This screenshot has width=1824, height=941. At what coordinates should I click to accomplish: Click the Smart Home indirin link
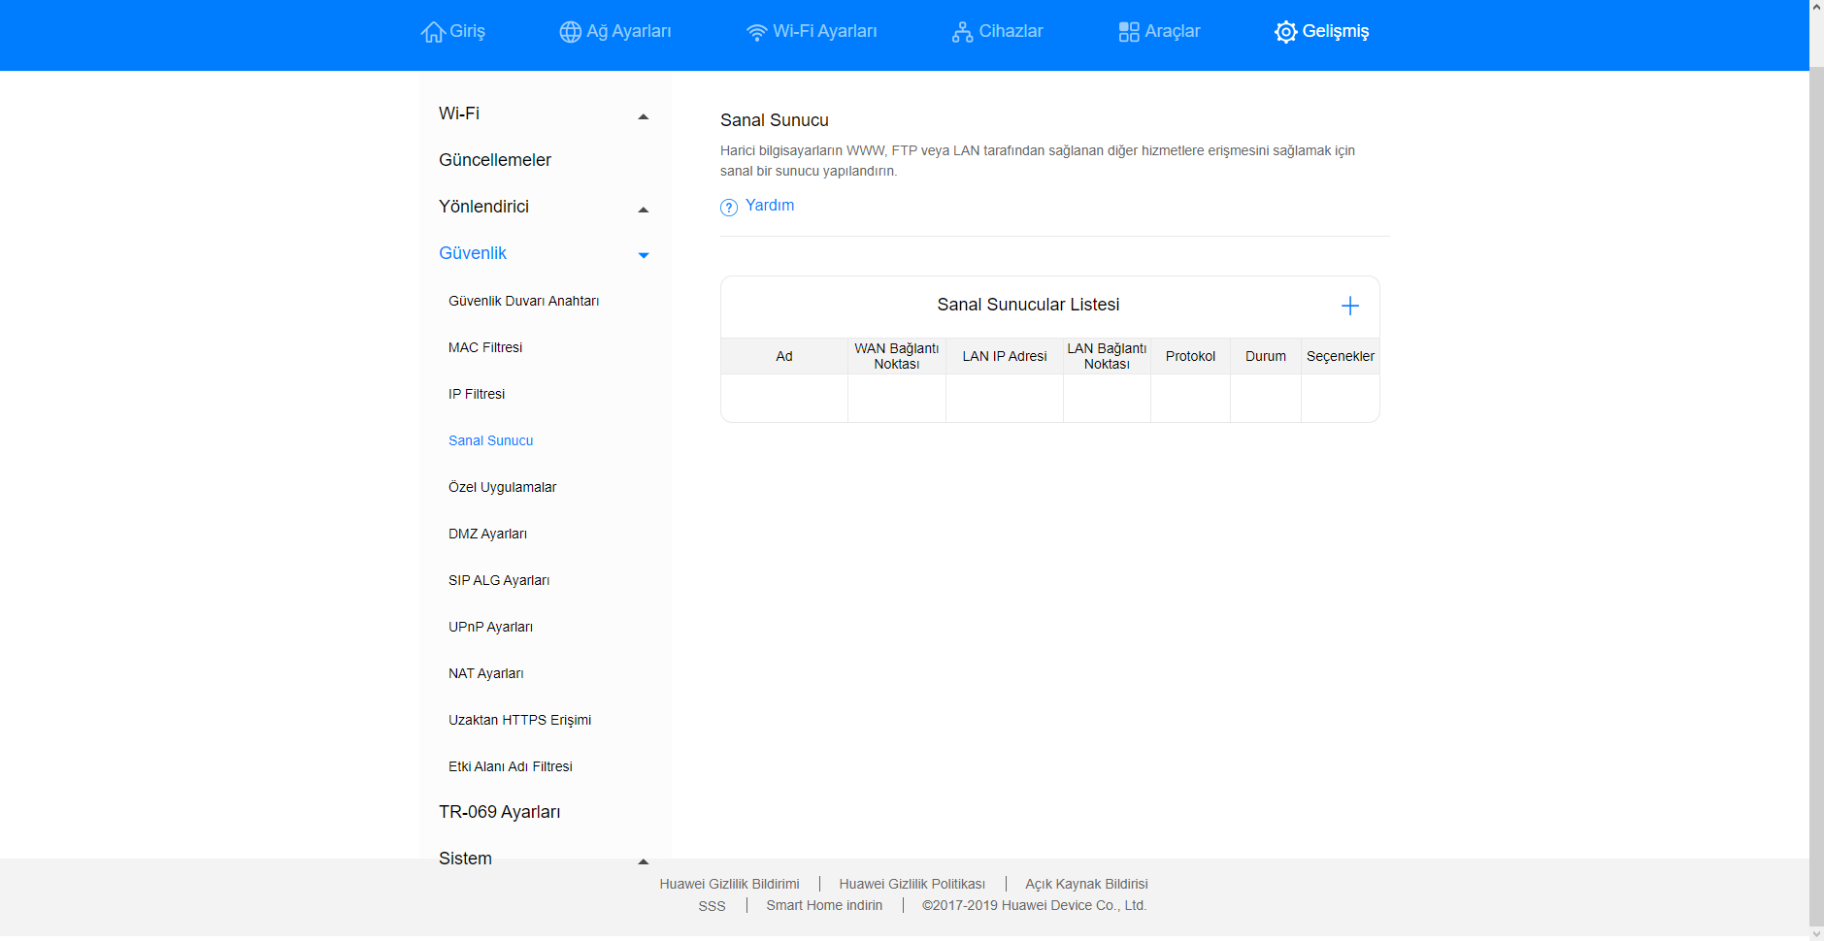[824, 905]
